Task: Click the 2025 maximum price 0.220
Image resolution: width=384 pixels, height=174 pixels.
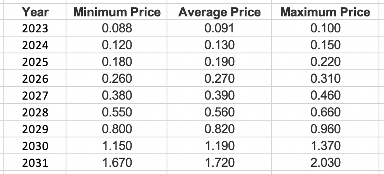Action: [325, 61]
